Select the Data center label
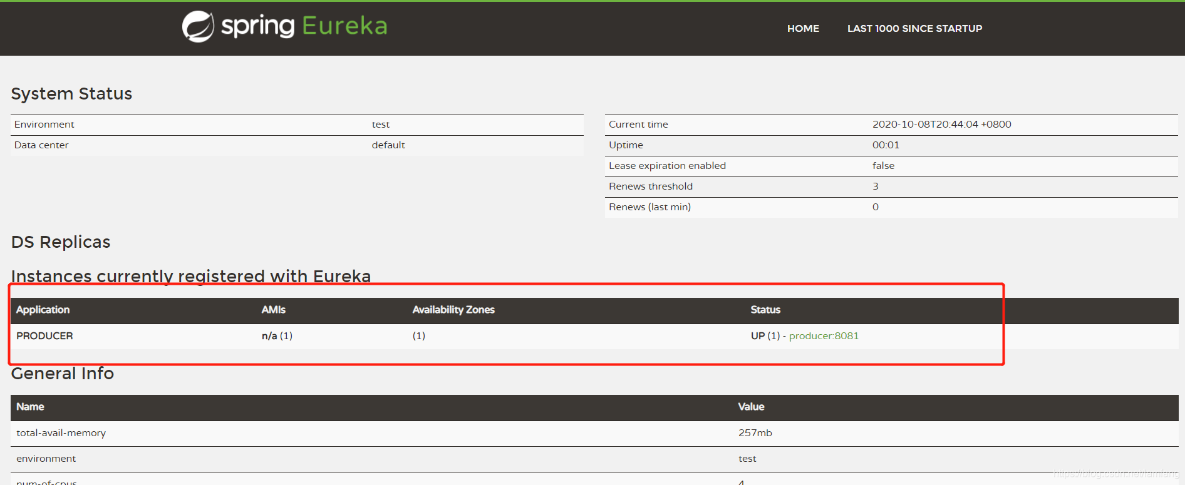 (x=41, y=145)
